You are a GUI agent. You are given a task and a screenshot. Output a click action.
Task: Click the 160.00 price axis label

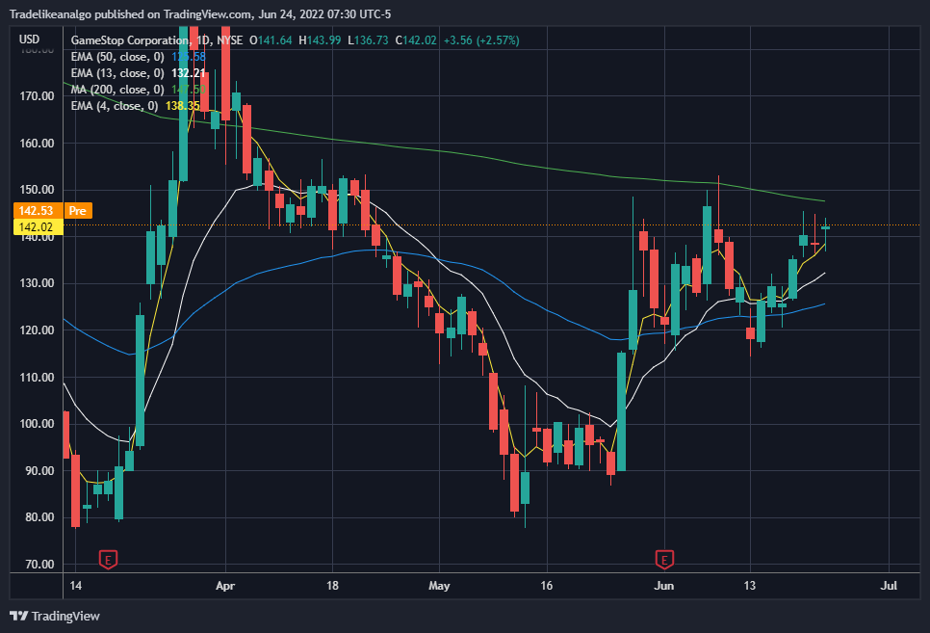[x=37, y=144]
